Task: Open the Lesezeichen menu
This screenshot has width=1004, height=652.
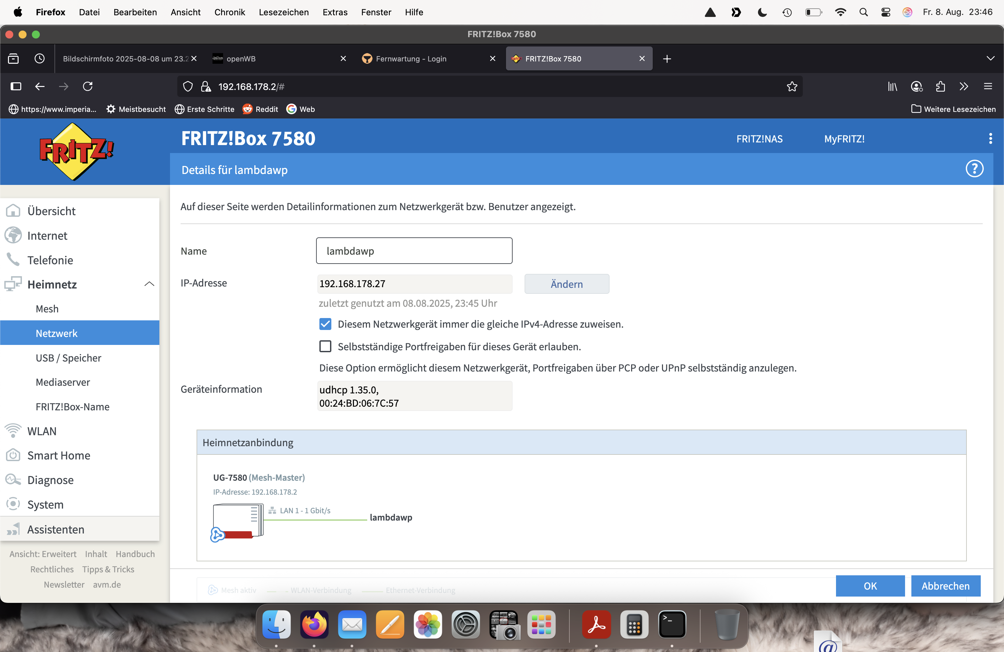Action: coord(284,12)
